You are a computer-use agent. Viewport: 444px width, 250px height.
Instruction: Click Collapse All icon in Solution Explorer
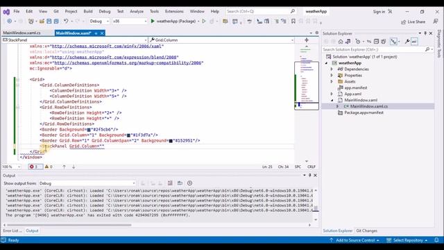376,42
